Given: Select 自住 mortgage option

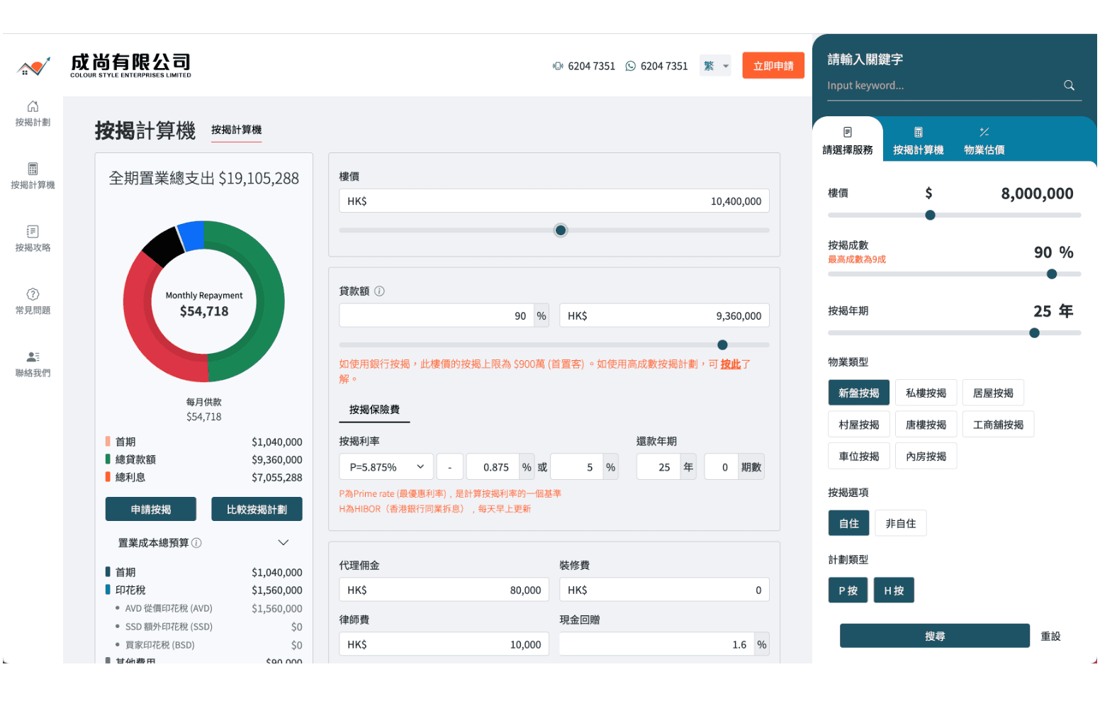Looking at the screenshot, I should pyautogui.click(x=848, y=524).
